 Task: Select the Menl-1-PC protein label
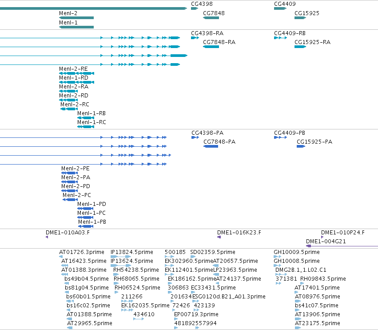(92, 213)
